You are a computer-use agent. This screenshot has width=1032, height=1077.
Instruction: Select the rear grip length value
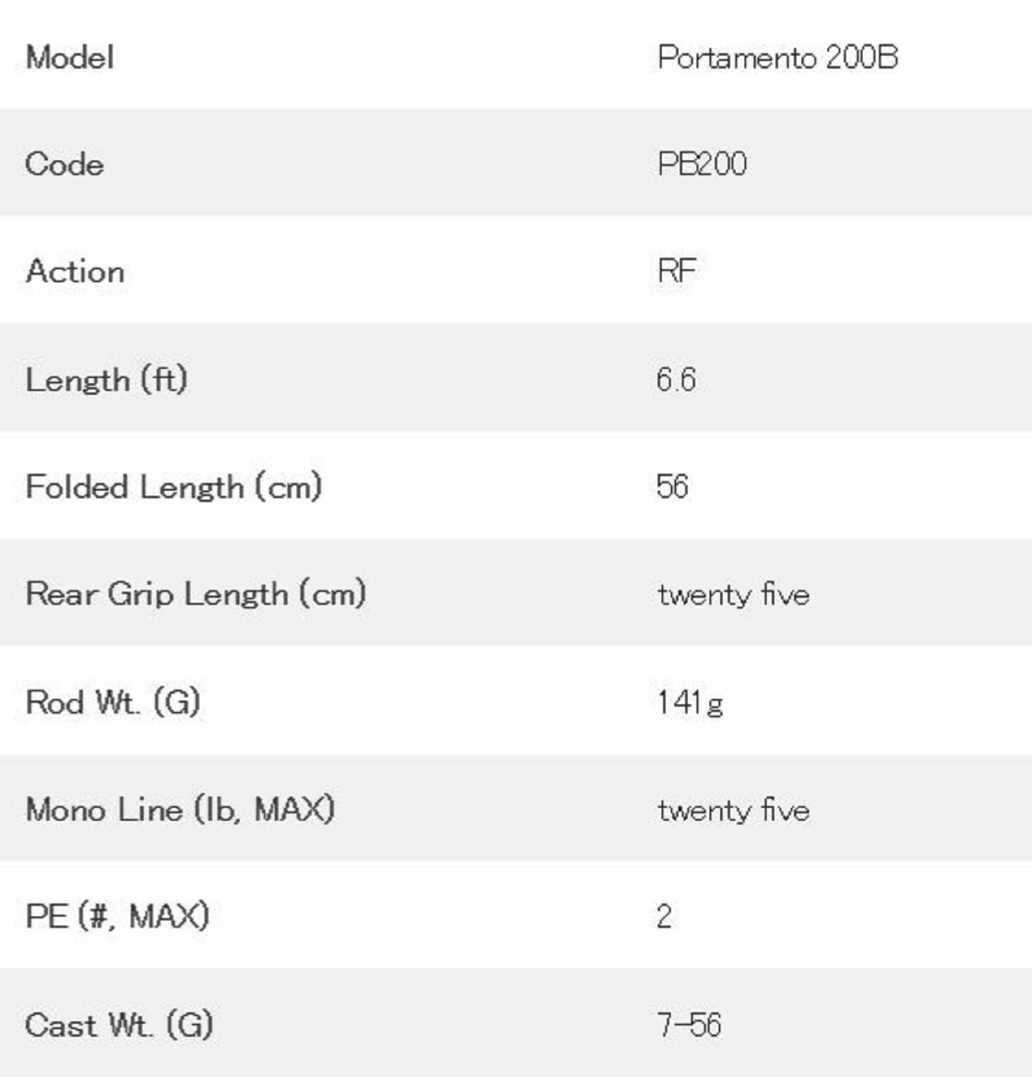[x=733, y=595]
